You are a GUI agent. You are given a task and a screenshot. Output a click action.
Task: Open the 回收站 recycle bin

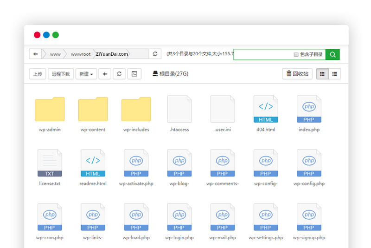click(x=297, y=74)
